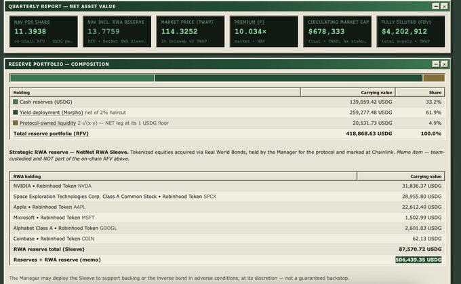Click the 22,612.40 USDG value
This screenshot has width=461, height=284.
click(422, 207)
